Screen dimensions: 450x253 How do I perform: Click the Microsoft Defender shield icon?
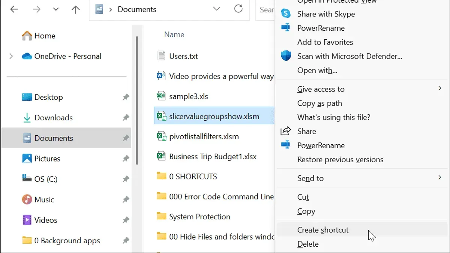286,56
